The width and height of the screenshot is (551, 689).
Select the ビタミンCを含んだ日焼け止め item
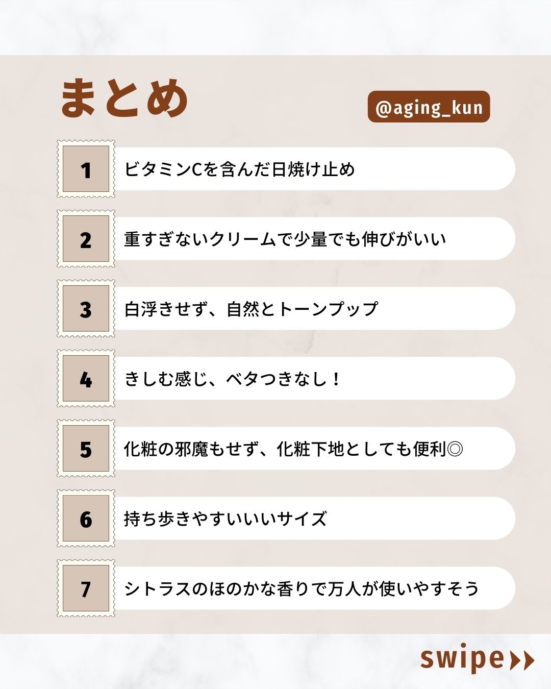pyautogui.click(x=240, y=169)
